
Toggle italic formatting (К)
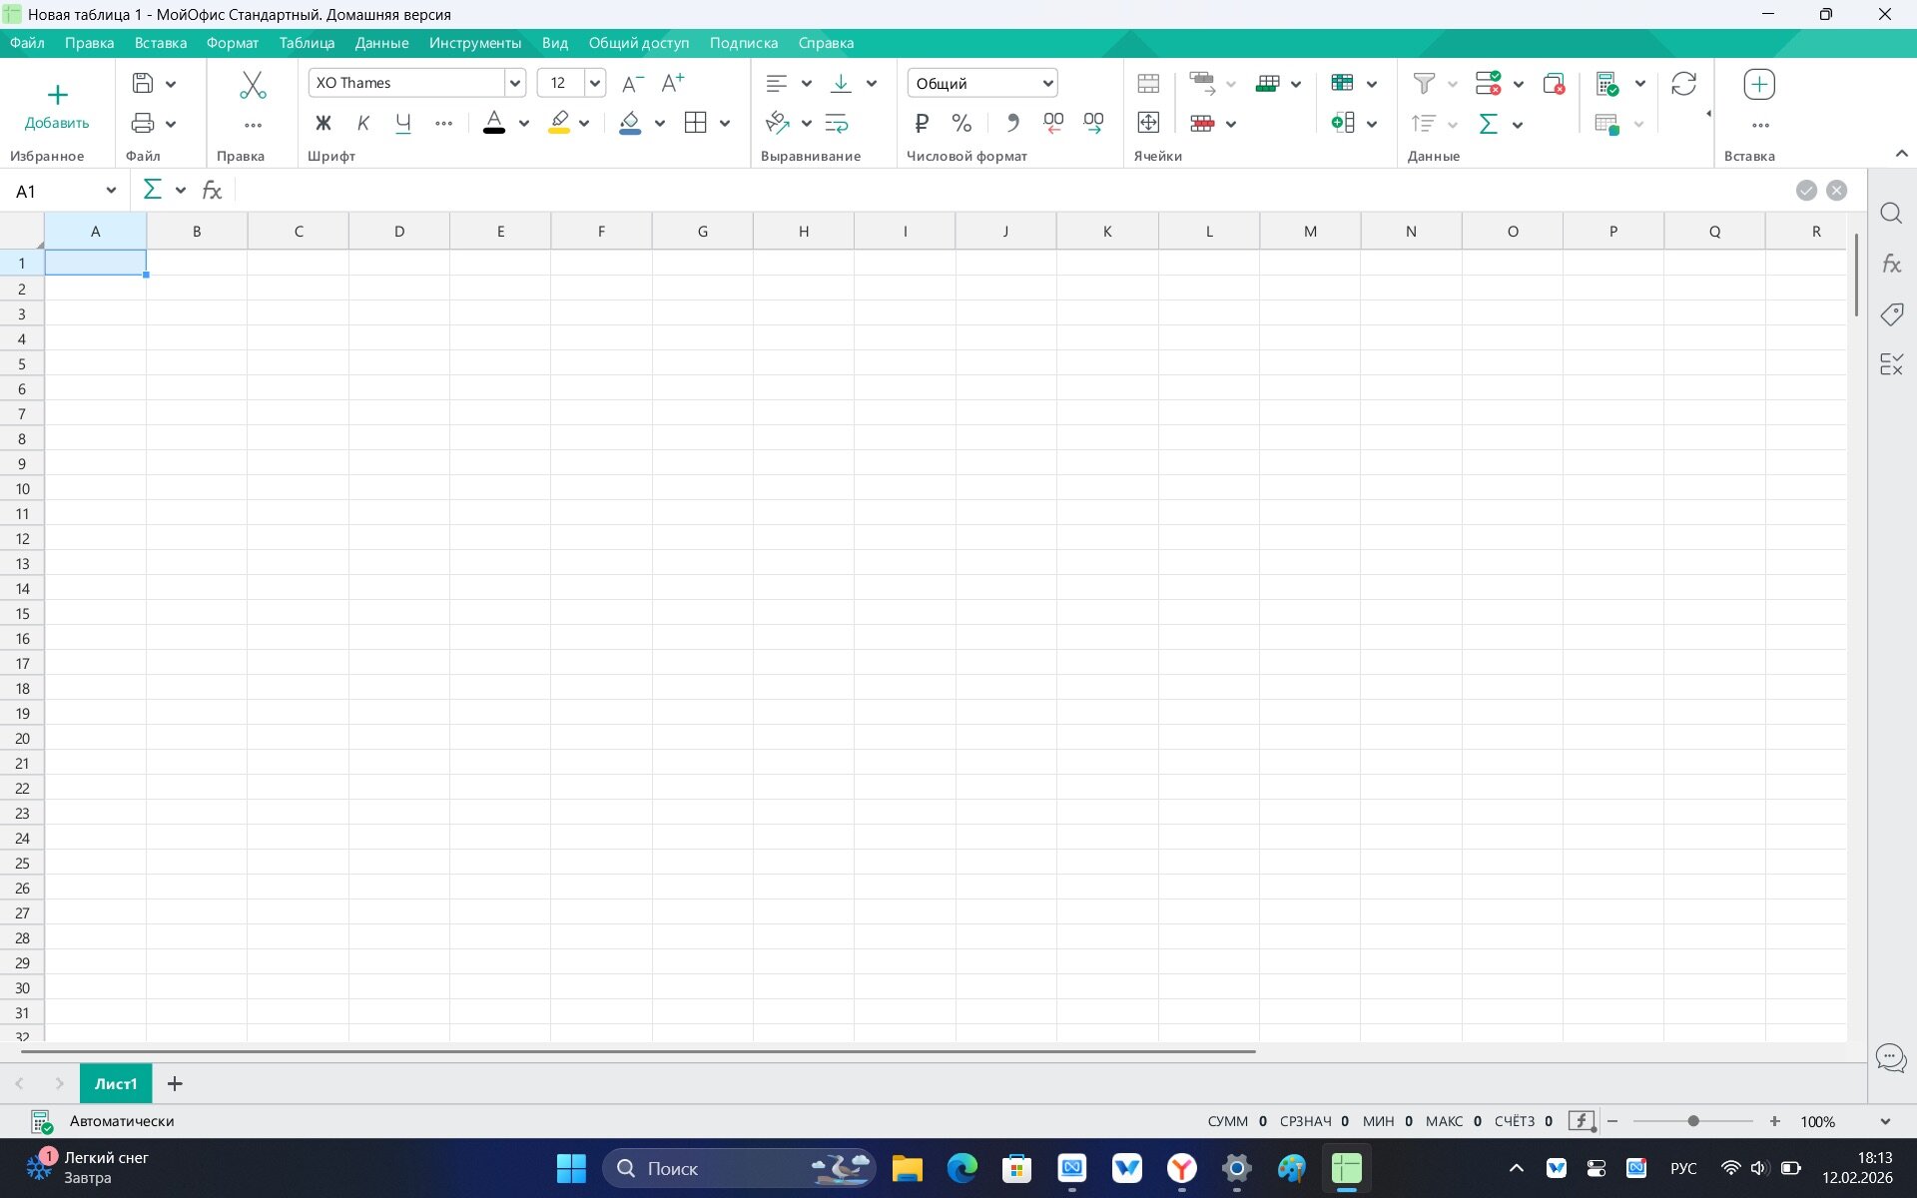[363, 123]
